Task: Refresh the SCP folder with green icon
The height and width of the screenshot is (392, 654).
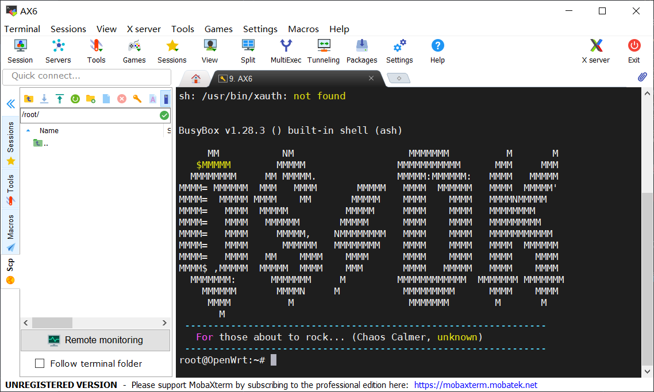Action: pyautogui.click(x=75, y=99)
